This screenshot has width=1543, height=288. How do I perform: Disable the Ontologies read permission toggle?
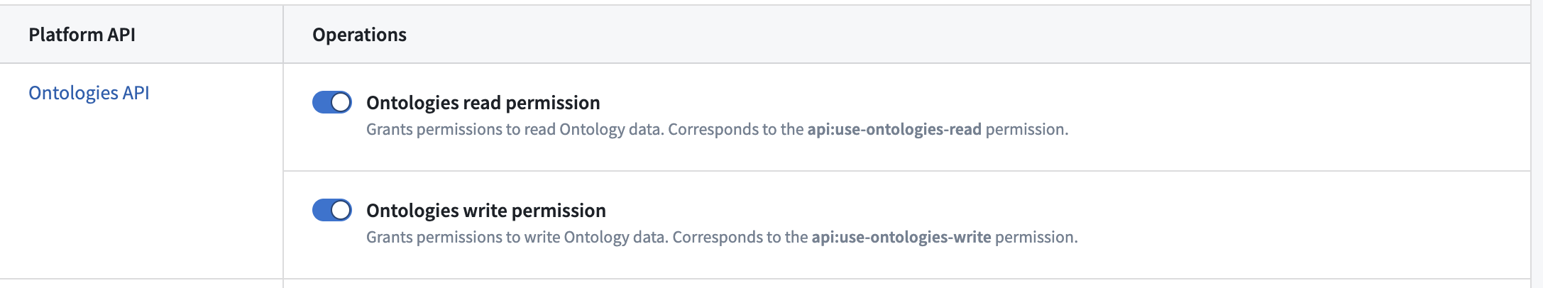coord(331,103)
